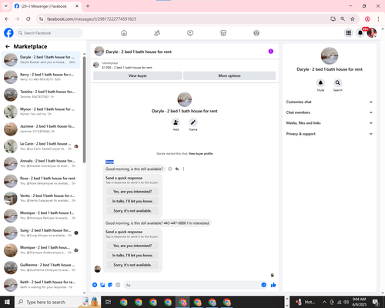Open Mynor conversation in list
Image resolution: width=385 pixels, height=308 pixels.
coord(41,112)
